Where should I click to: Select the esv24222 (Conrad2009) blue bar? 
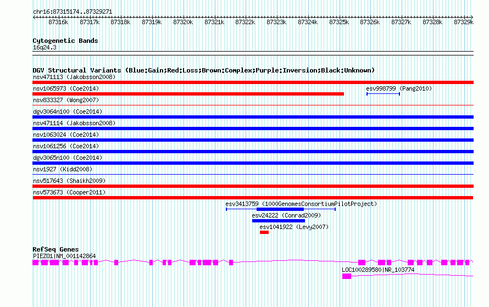click(x=279, y=221)
